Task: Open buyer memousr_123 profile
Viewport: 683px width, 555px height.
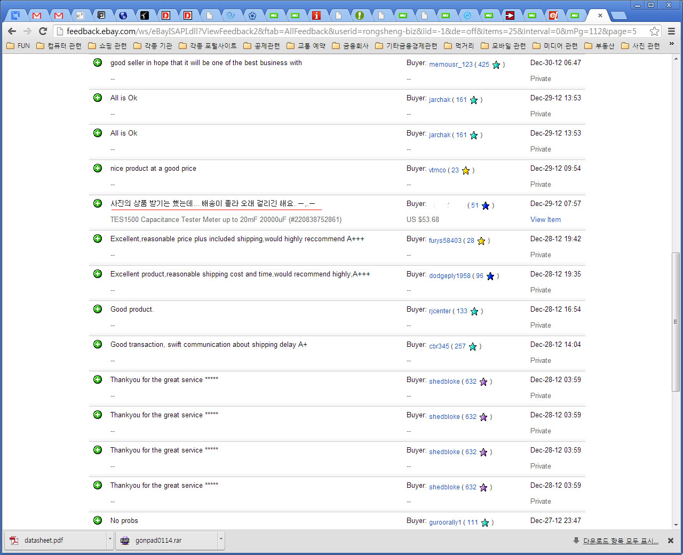Action: [451, 65]
